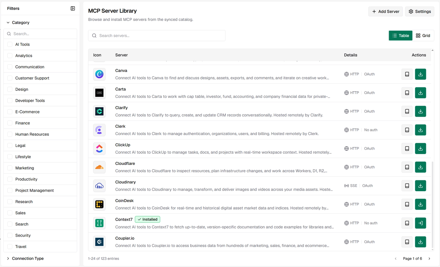Open documentation for Canva server

[407, 74]
